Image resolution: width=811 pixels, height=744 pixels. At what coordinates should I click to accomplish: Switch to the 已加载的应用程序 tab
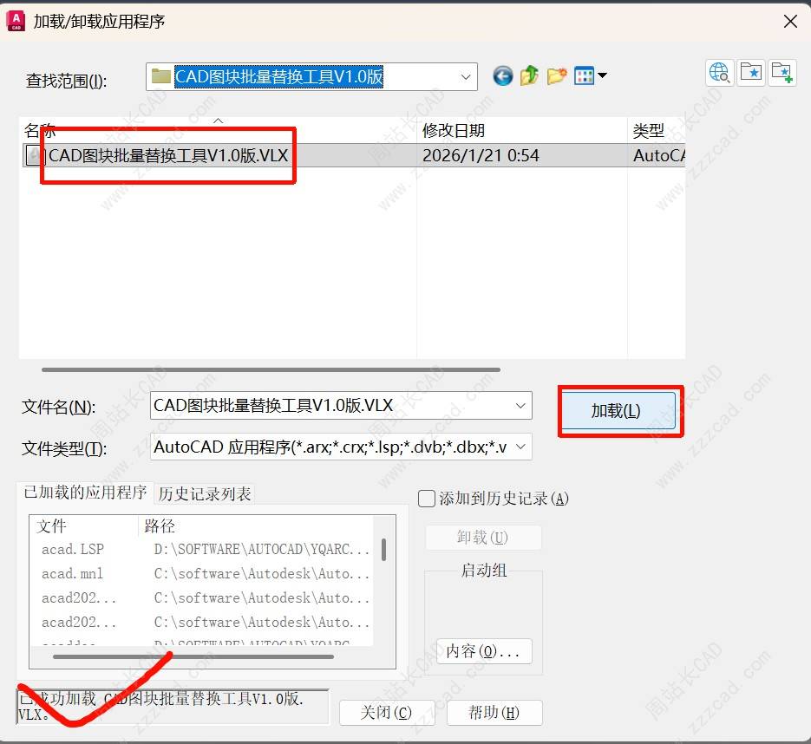(85, 493)
